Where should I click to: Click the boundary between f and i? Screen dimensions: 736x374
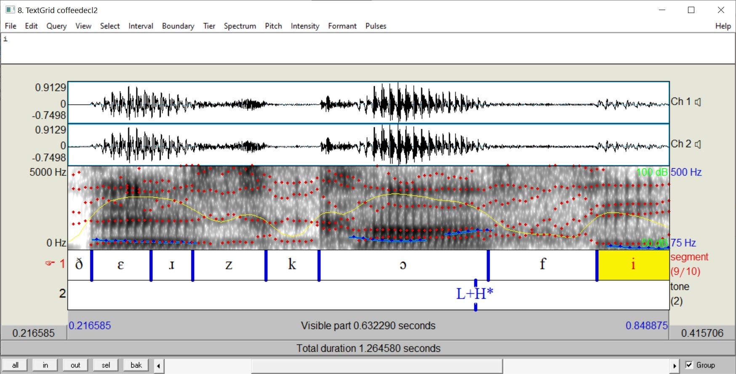[x=597, y=265]
